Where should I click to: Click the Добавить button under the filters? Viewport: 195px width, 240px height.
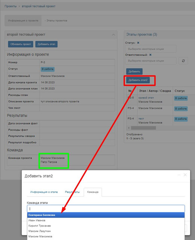click(134, 72)
